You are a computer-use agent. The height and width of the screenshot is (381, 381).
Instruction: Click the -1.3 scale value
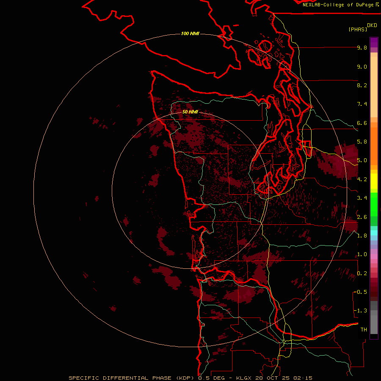(360, 311)
